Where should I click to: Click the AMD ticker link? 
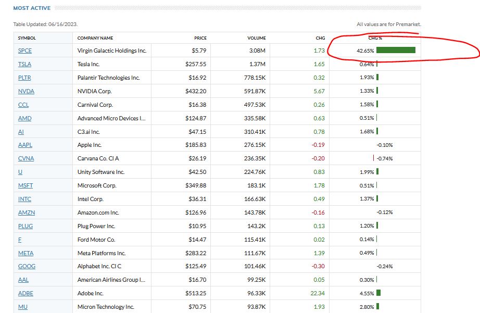(24, 118)
